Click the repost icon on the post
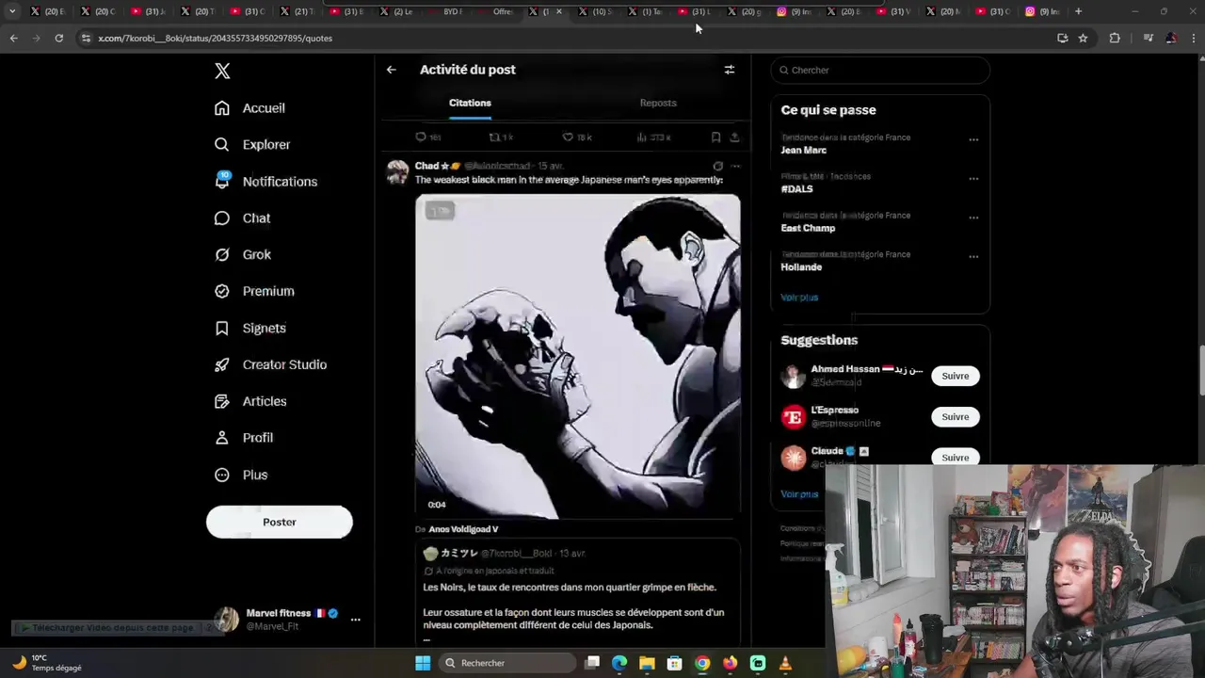The image size is (1205, 678). (x=494, y=137)
